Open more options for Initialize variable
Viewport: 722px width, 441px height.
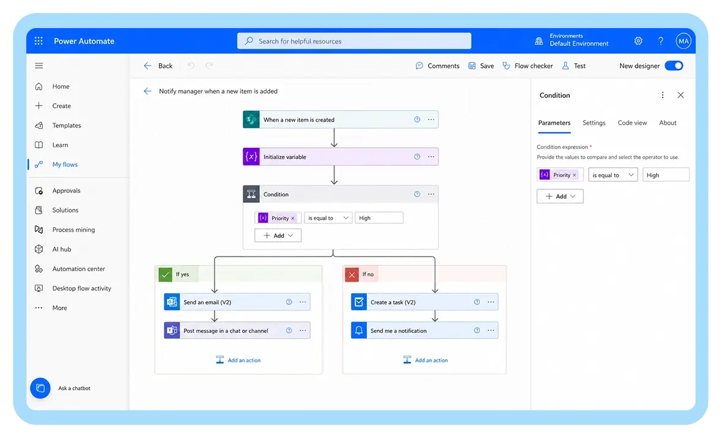tap(431, 157)
